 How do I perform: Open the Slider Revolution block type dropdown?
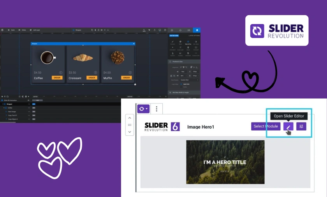[143, 109]
